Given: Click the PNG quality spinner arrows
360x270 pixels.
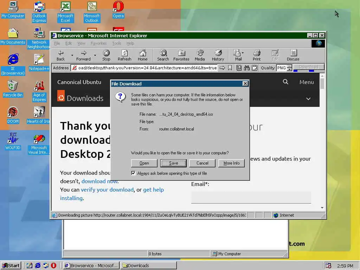Looking at the screenshot, I should (290, 68).
